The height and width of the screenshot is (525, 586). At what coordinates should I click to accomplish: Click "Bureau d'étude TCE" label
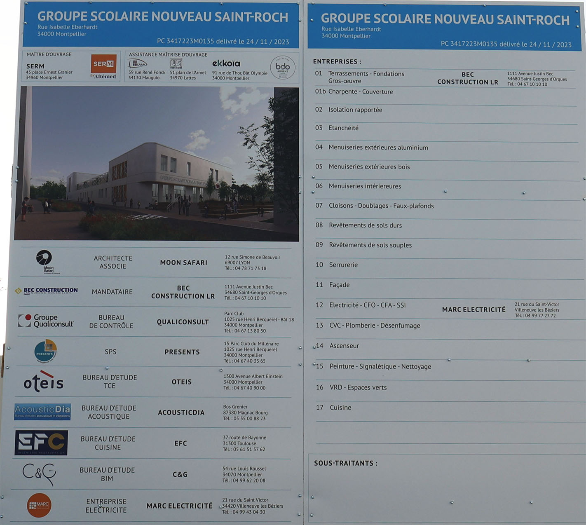110,382
